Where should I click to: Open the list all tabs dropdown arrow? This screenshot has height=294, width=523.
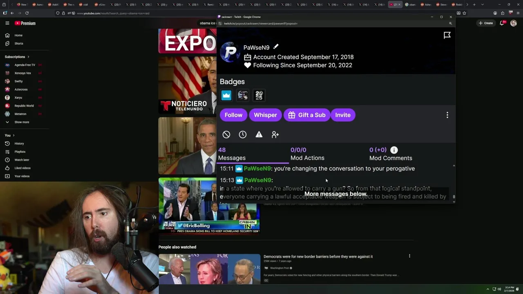[483, 4]
